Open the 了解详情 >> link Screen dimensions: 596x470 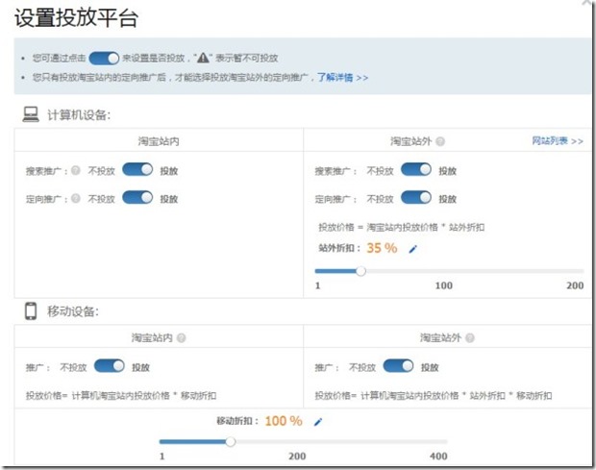tap(343, 77)
